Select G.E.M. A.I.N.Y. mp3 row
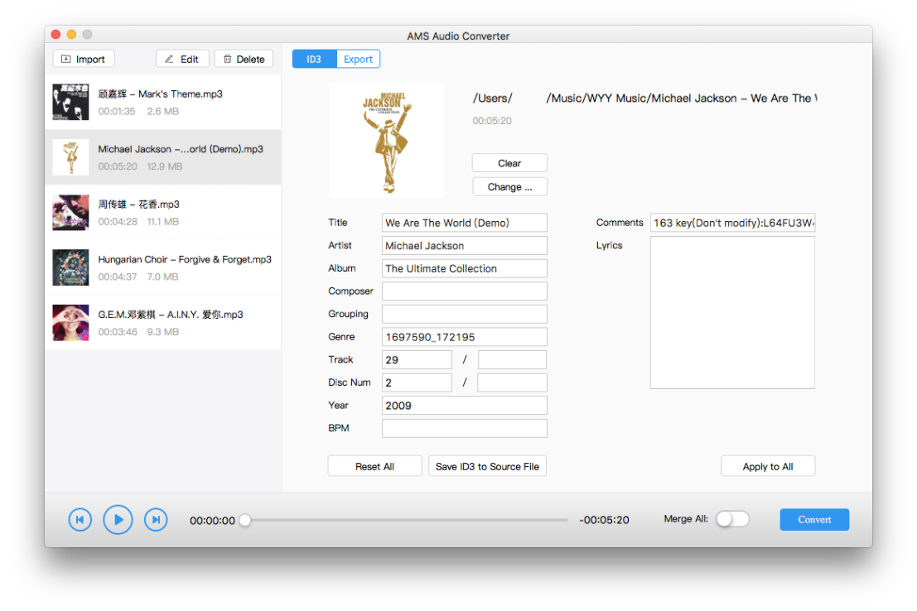 click(163, 323)
